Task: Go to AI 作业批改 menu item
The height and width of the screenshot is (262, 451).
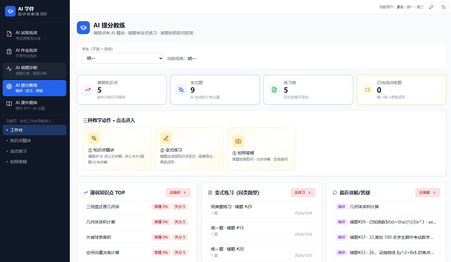Action: point(34,53)
